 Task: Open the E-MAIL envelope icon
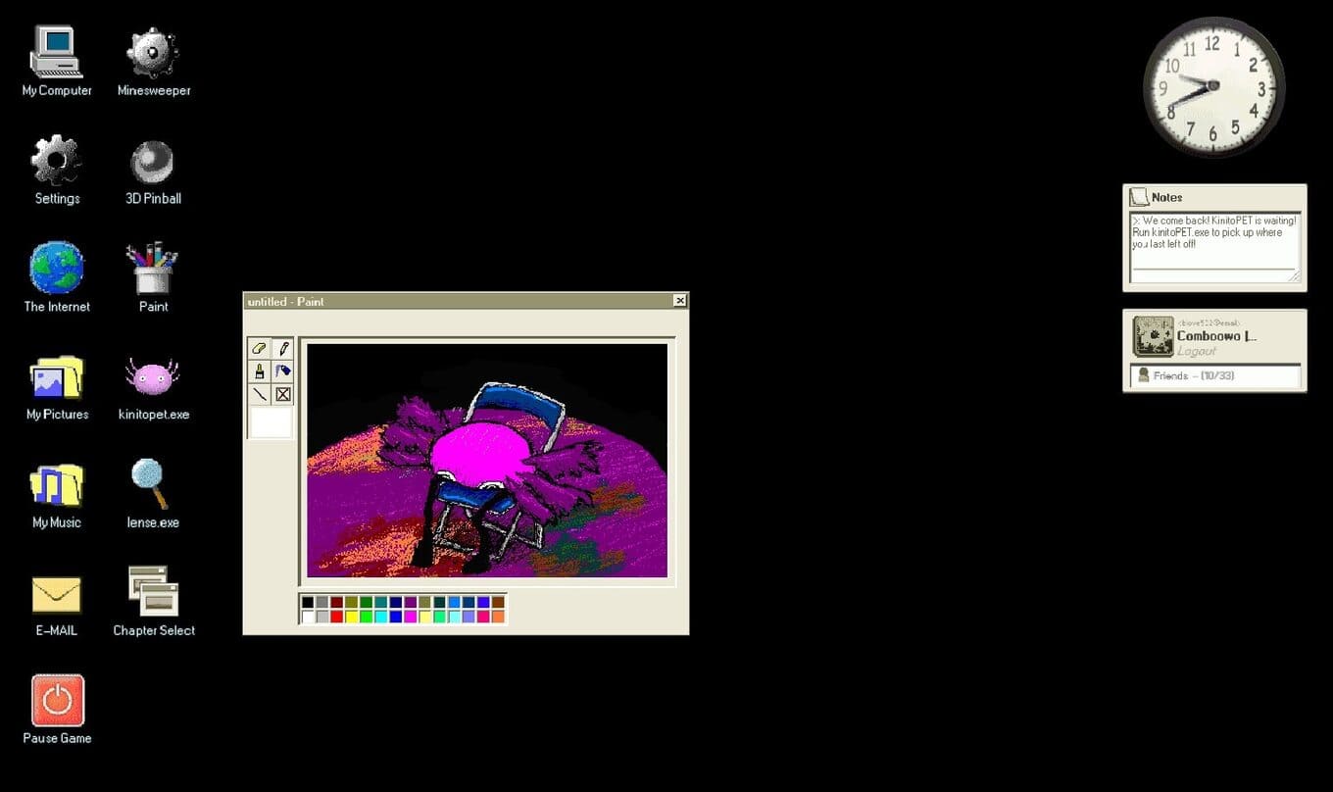(57, 593)
